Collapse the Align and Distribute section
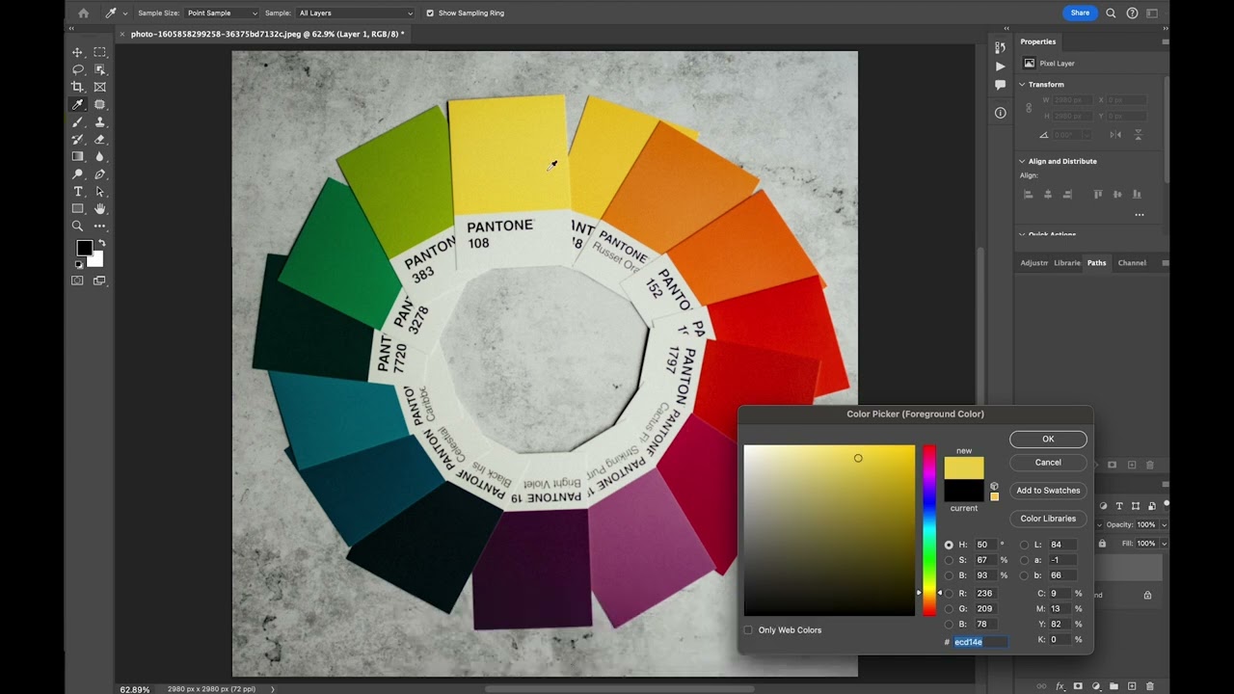1234x694 pixels. pos(1023,161)
